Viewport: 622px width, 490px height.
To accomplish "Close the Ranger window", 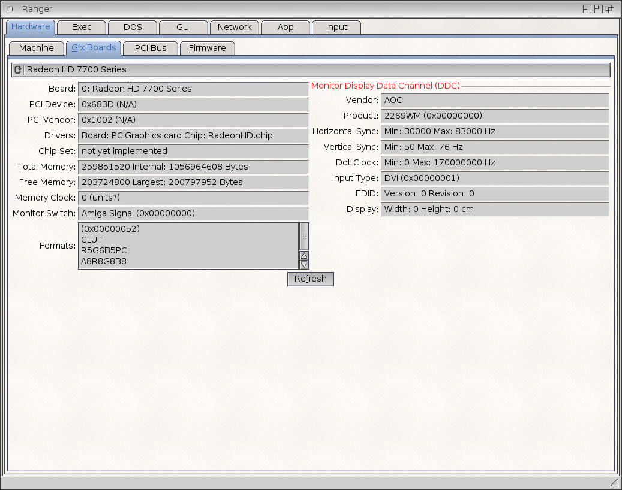I will click(x=10, y=9).
